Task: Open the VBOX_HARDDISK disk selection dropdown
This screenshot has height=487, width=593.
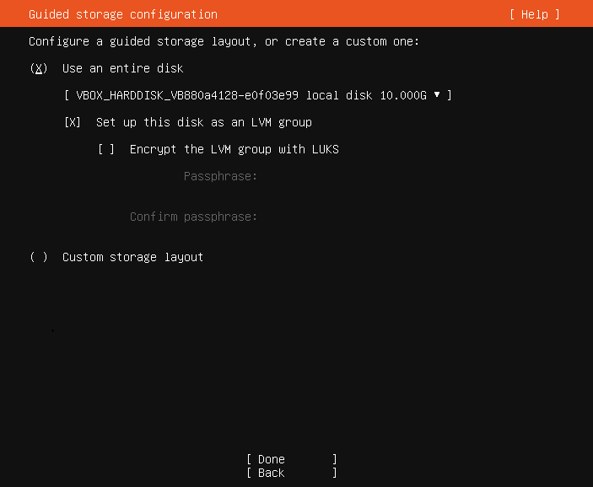Action: tap(258, 95)
